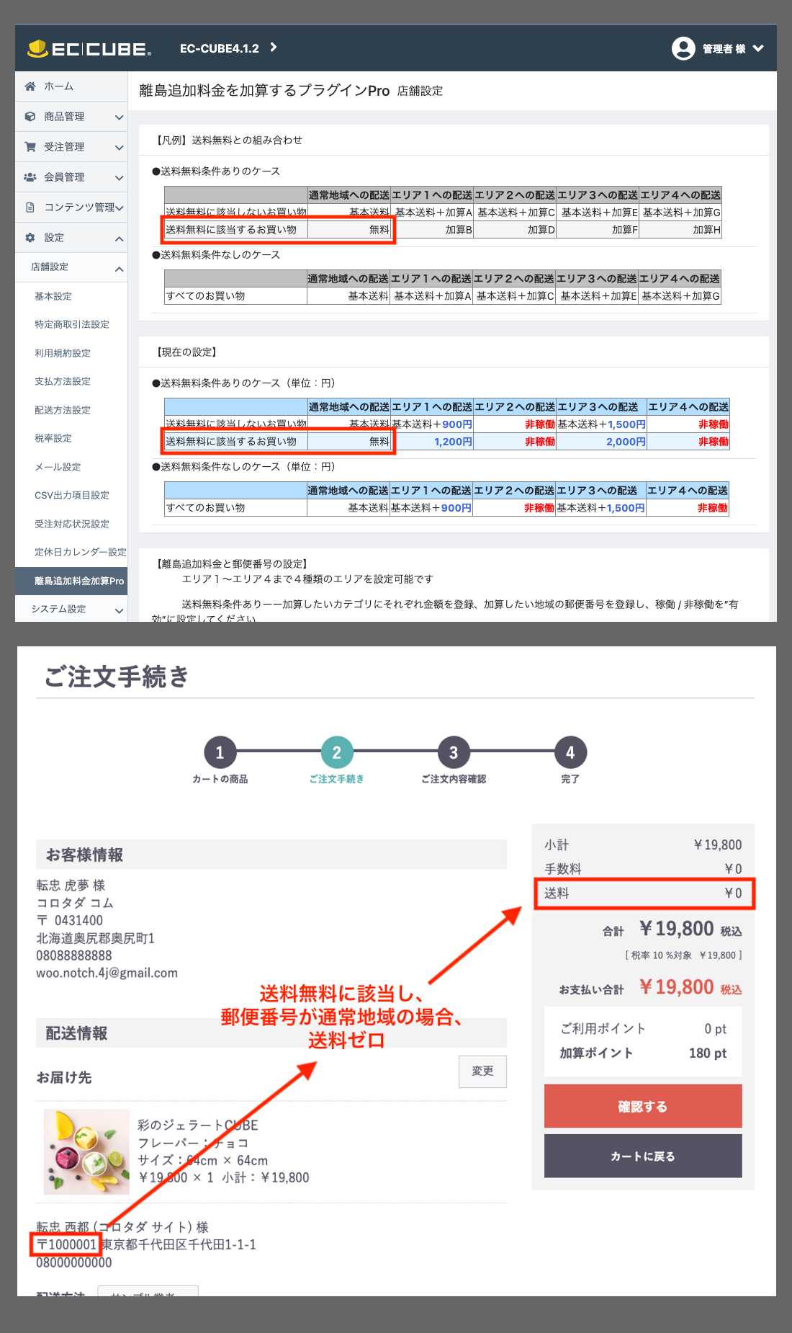Expand the システム設定 menu chevron
This screenshot has width=792, height=1333.
click(x=119, y=611)
